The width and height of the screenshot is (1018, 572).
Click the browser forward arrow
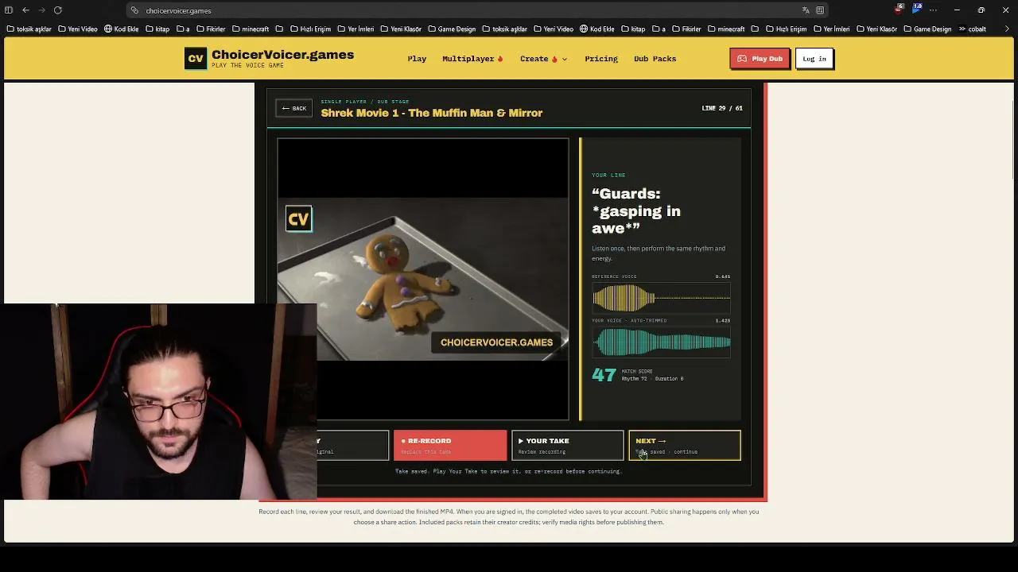coord(41,10)
